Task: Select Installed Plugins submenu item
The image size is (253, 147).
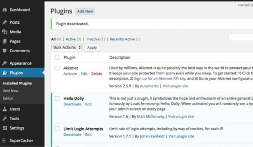Action: pos(17,83)
